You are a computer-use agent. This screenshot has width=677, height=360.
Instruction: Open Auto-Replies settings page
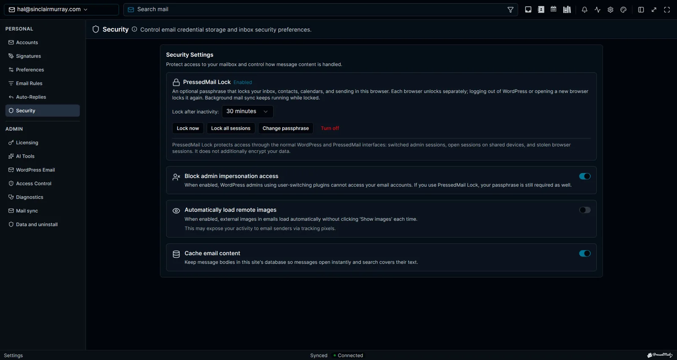coord(42,97)
